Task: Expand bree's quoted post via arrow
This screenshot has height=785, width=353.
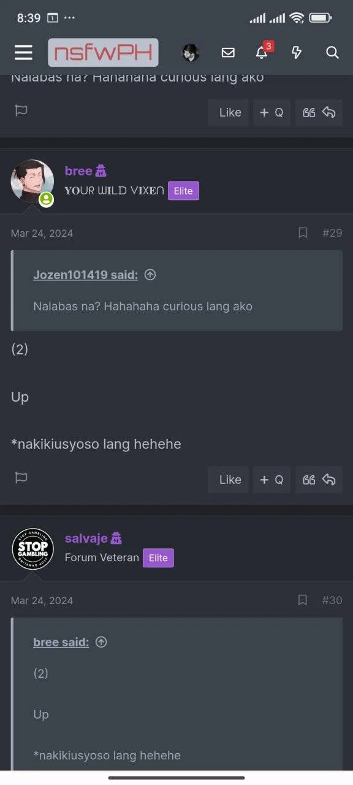Action: click(102, 642)
